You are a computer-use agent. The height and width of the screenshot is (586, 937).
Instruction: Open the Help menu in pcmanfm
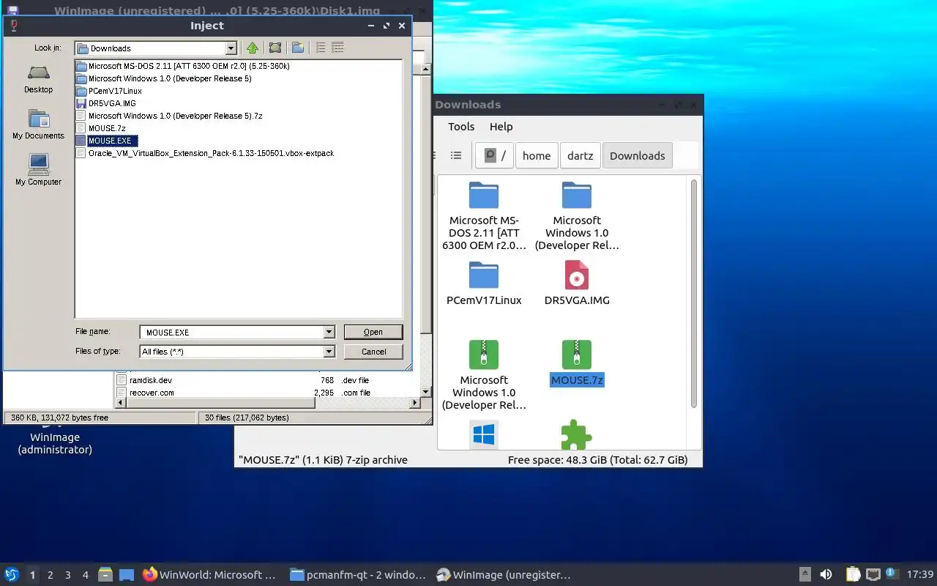(501, 127)
